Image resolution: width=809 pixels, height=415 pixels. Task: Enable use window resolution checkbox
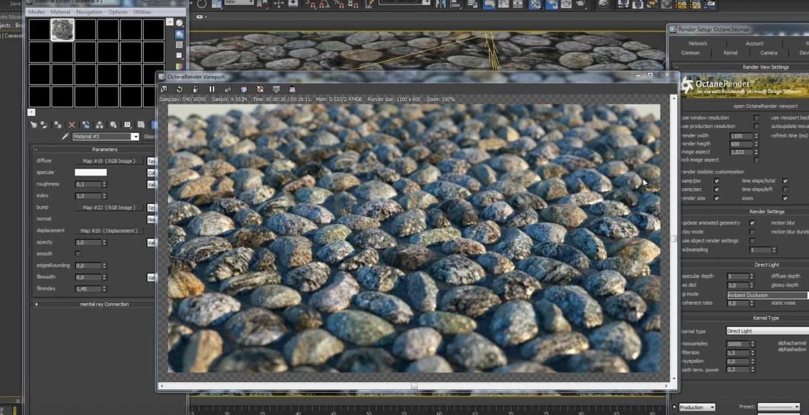756,117
